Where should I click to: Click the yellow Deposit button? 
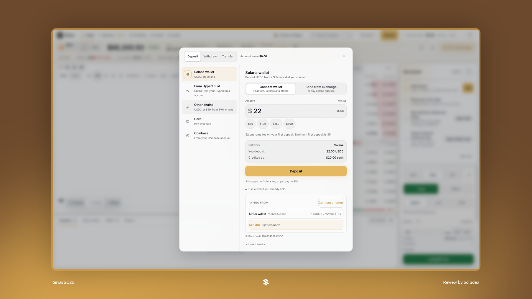click(x=296, y=171)
